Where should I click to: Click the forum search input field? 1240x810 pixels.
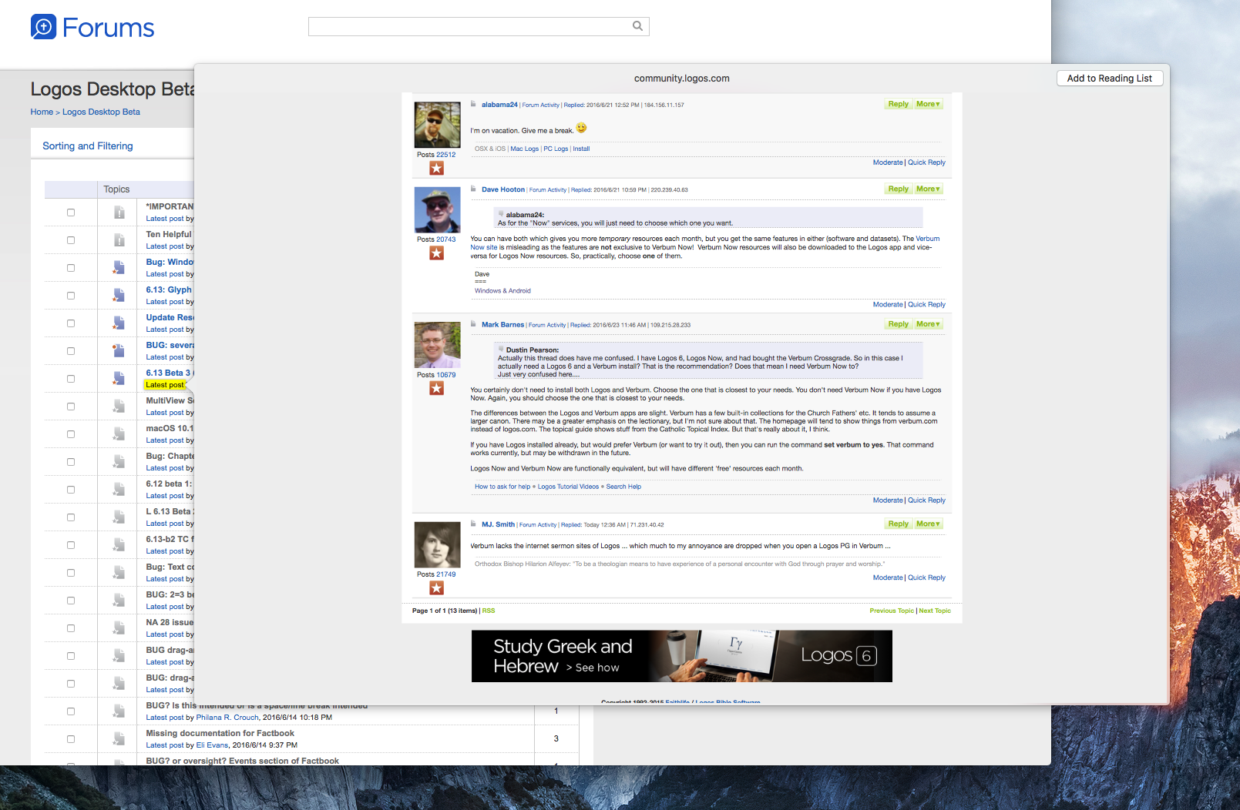coord(479,26)
